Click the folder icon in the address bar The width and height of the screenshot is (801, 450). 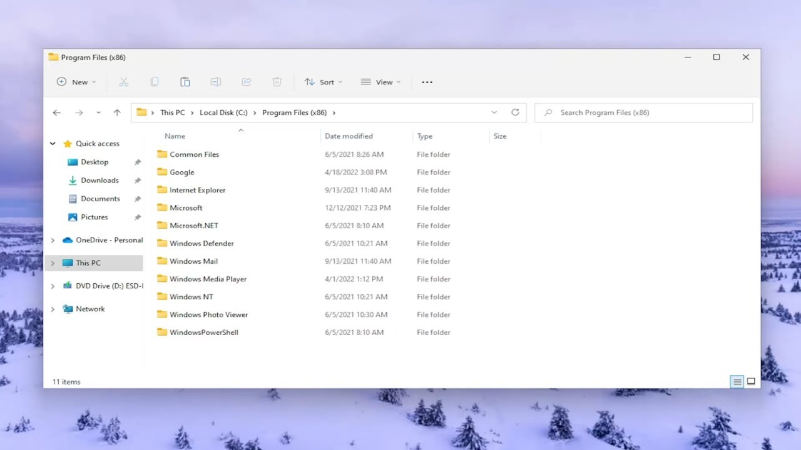pyautogui.click(x=141, y=112)
